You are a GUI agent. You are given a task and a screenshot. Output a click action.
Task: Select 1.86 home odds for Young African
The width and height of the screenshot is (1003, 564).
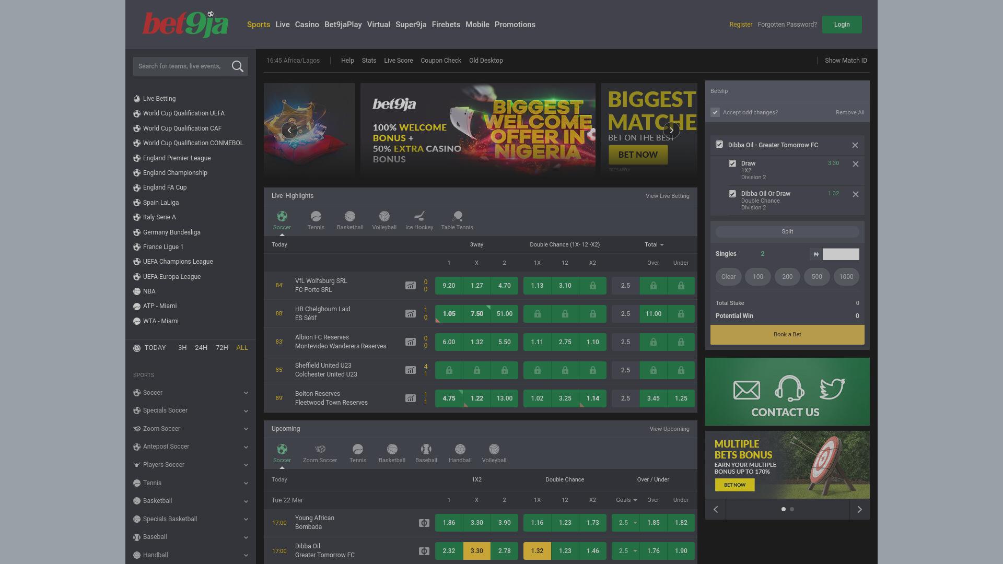pos(449,523)
